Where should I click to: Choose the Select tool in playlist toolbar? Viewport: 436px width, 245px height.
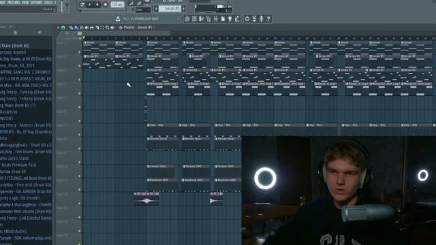point(102,27)
